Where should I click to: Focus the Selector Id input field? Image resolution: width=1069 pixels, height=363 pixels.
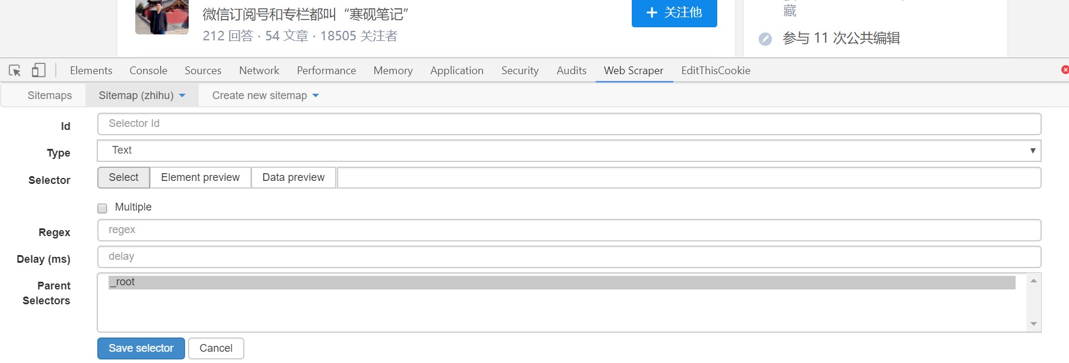point(568,124)
